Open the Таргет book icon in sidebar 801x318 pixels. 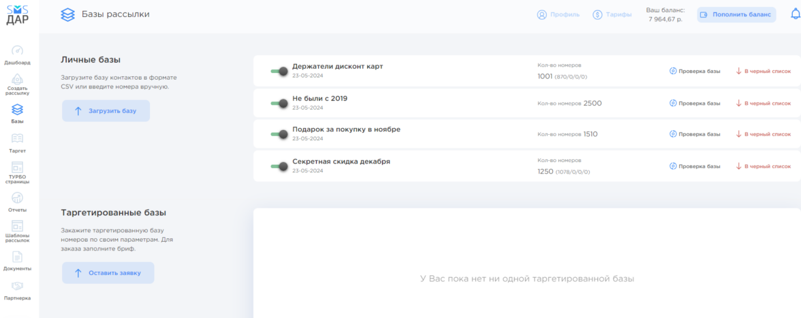coord(17,138)
